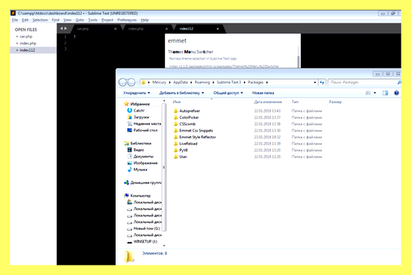Open Загрузки in navigation pane
The width and height of the screenshot is (411, 275).
point(138,117)
